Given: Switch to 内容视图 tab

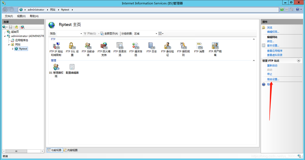Looking at the screenshot, I should pos(71,150).
